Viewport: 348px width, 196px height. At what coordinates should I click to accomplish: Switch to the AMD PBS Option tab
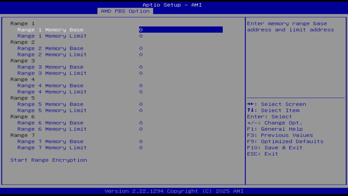(x=125, y=11)
